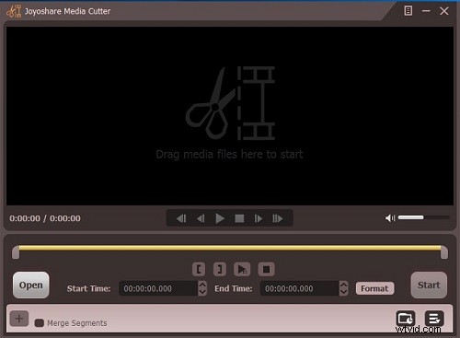Stop the segment preview
Viewport: 460px width, 338px height.
click(266, 269)
